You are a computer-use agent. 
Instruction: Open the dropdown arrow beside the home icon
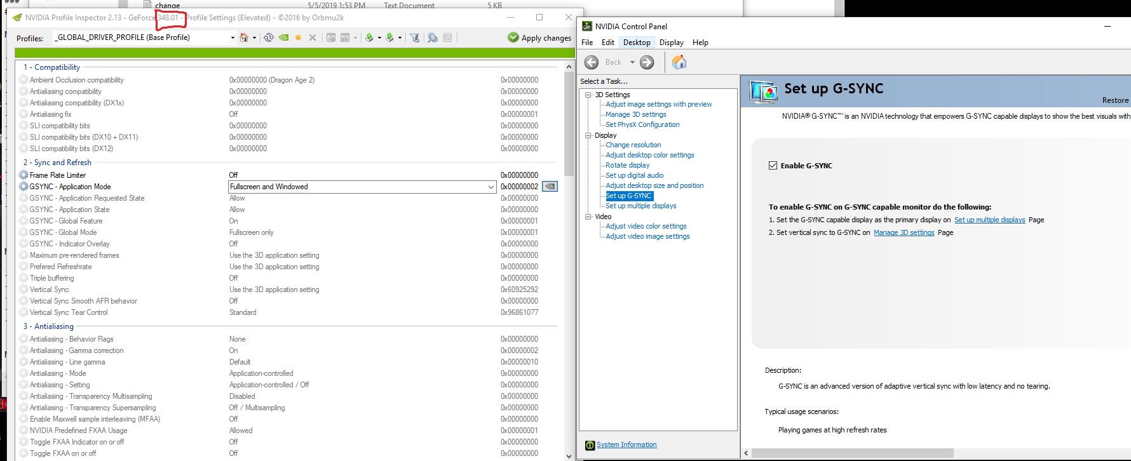254,38
